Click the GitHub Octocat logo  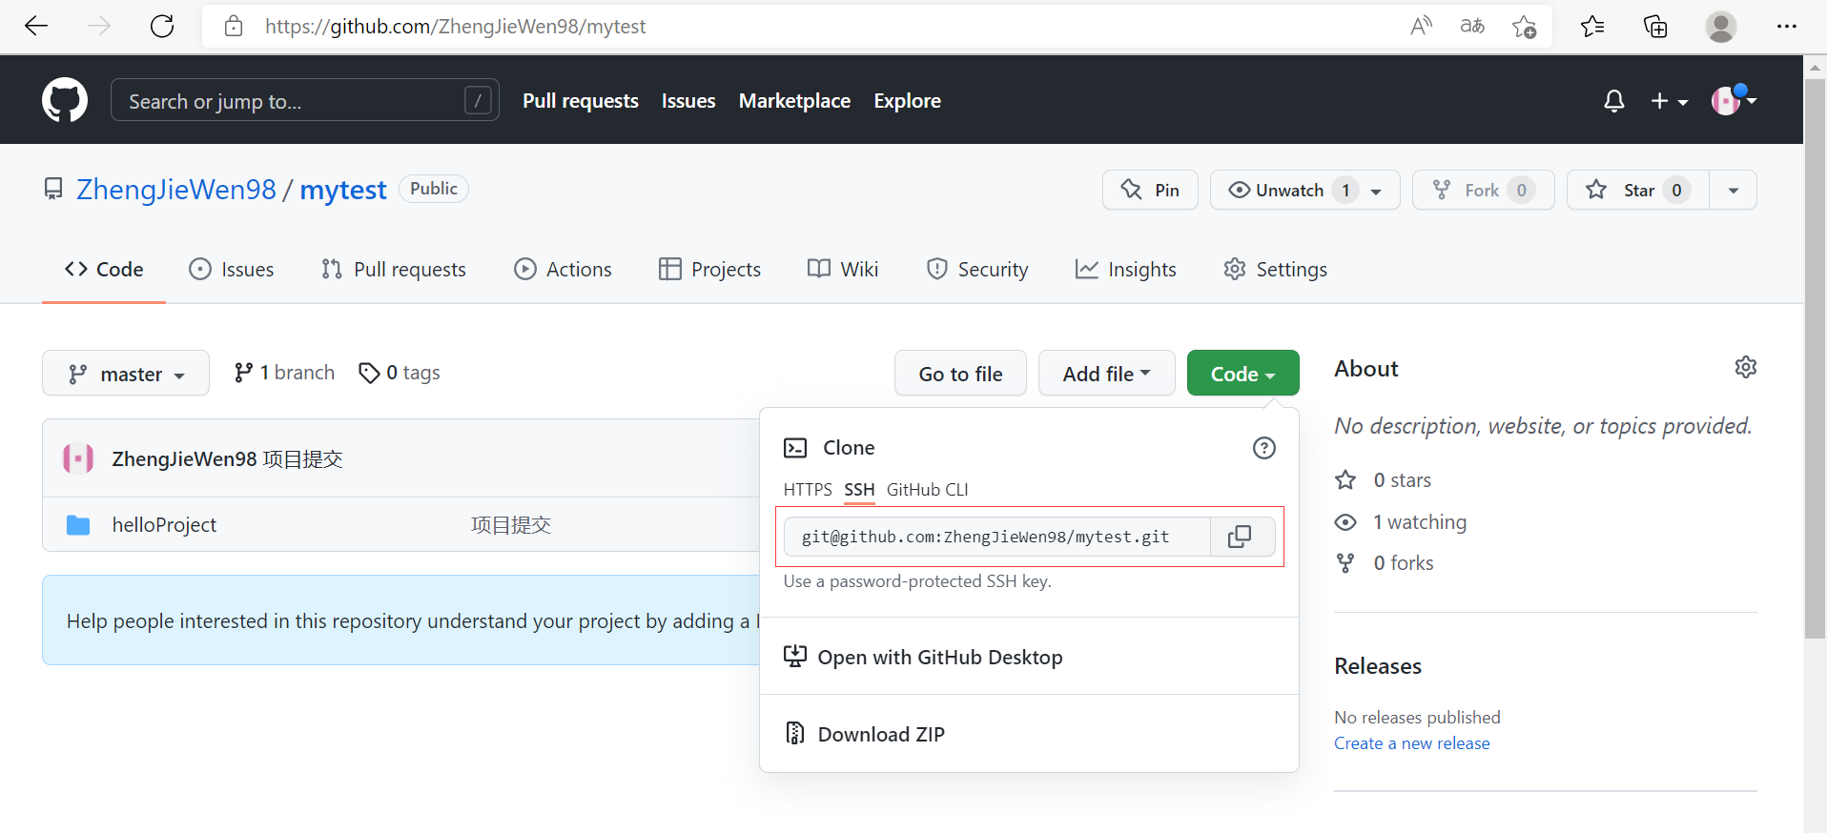(65, 100)
